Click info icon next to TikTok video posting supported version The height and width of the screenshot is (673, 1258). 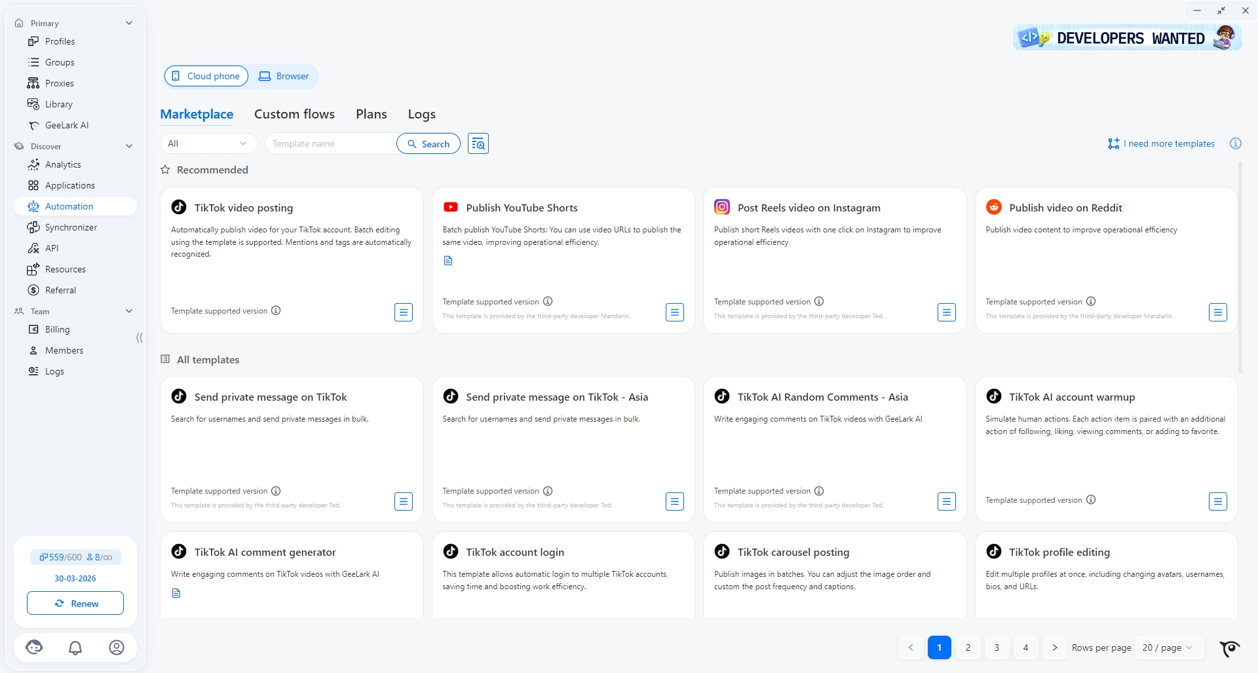pos(276,310)
